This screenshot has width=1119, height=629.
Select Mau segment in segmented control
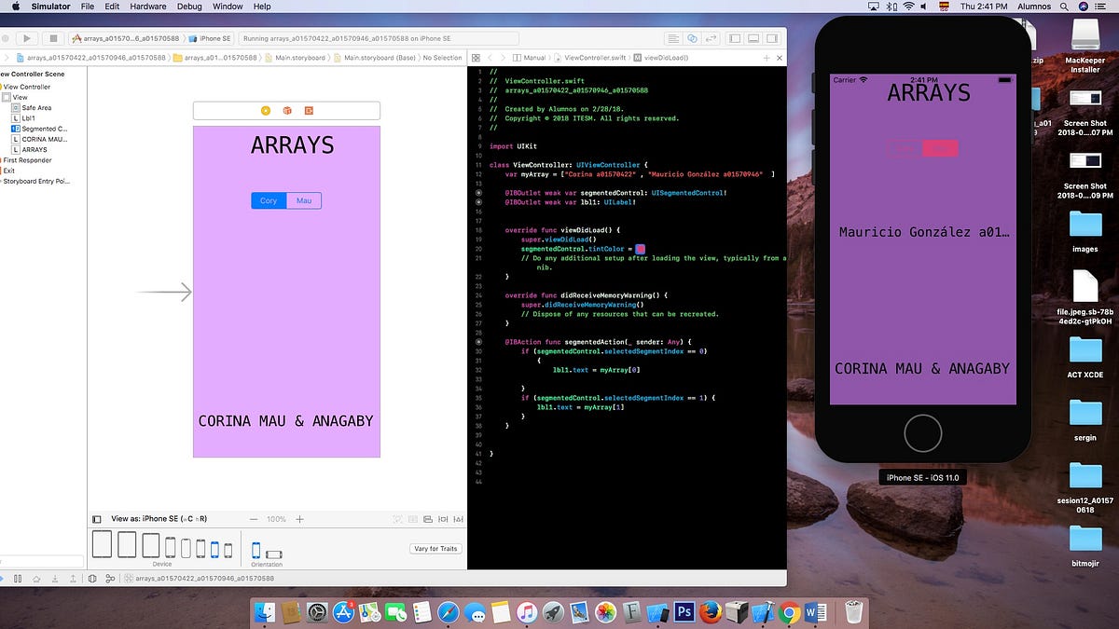coord(303,200)
